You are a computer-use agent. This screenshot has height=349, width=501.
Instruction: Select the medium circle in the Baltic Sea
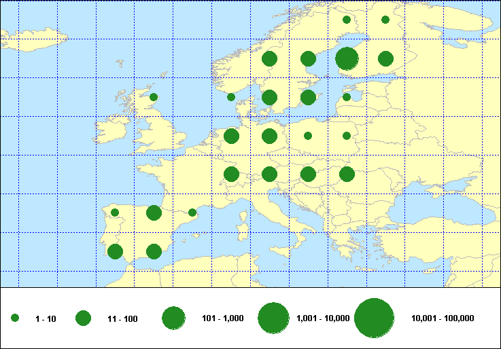click(x=308, y=97)
